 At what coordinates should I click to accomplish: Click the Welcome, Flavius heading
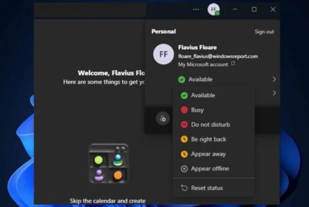(x=111, y=73)
